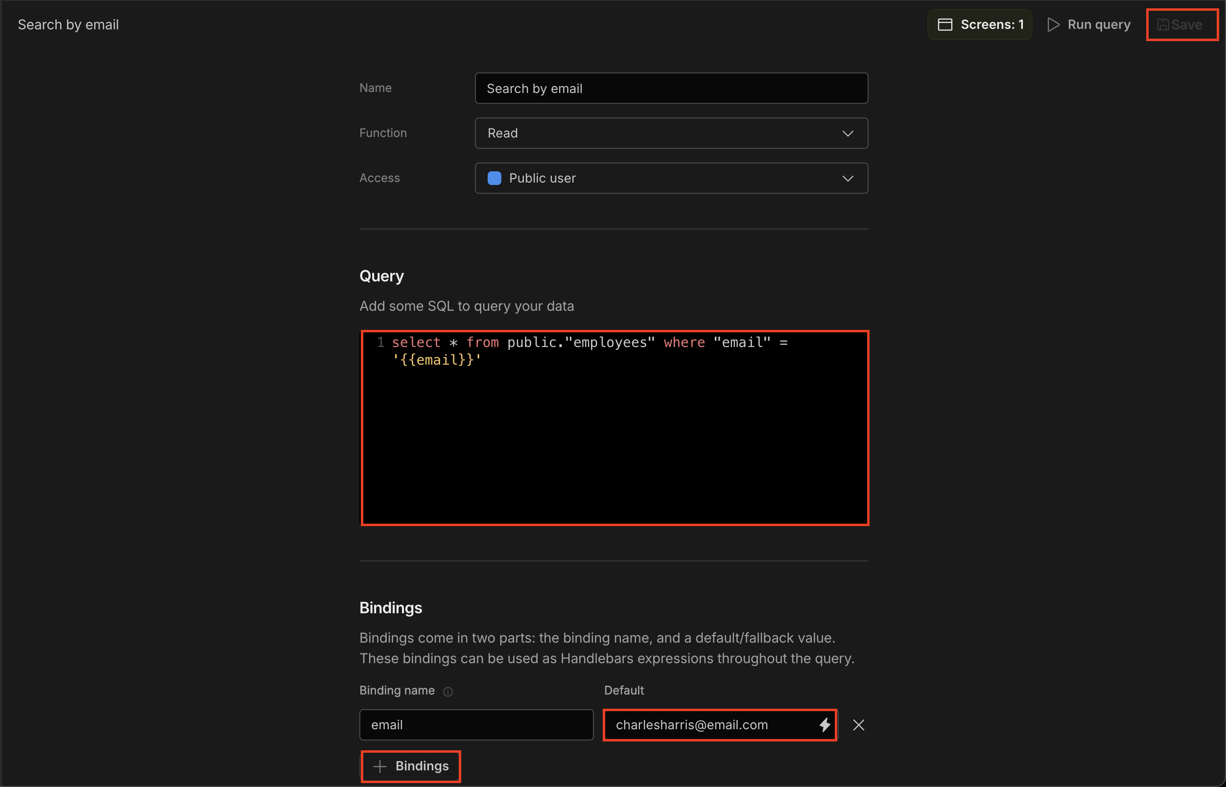The height and width of the screenshot is (787, 1226).
Task: Click the Bindings section heading
Action: [x=391, y=608]
